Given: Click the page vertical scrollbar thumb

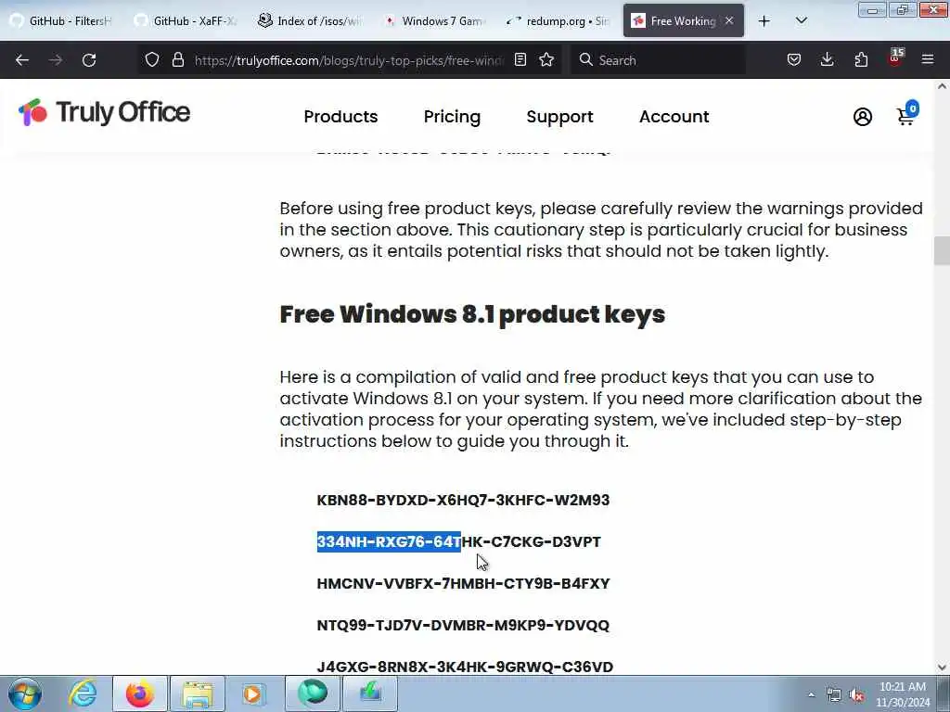Looking at the screenshot, I should click(x=942, y=250).
